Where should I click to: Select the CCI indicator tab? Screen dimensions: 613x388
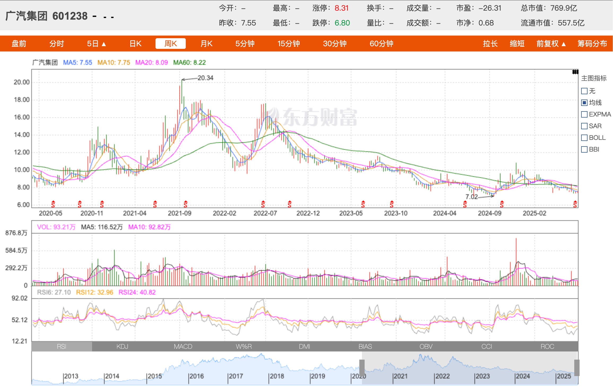tap(487, 346)
